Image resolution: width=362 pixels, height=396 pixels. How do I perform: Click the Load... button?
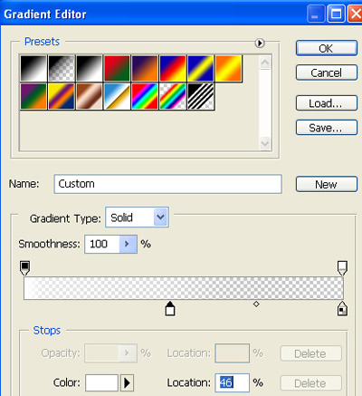point(327,103)
